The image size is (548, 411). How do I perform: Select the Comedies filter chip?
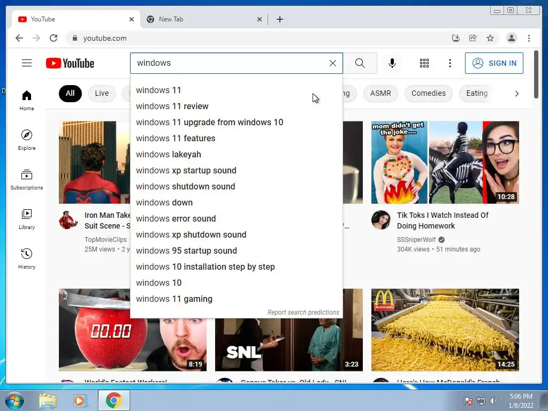pos(429,93)
